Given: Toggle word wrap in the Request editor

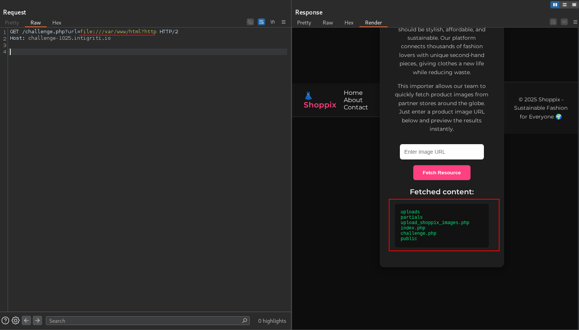Looking at the screenshot, I should [261, 22].
